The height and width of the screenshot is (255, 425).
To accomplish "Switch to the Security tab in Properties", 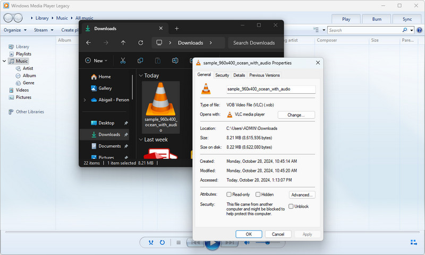I will [x=222, y=75].
